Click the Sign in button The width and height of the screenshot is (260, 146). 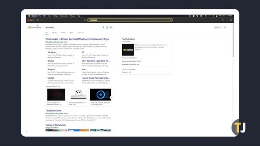217,28
